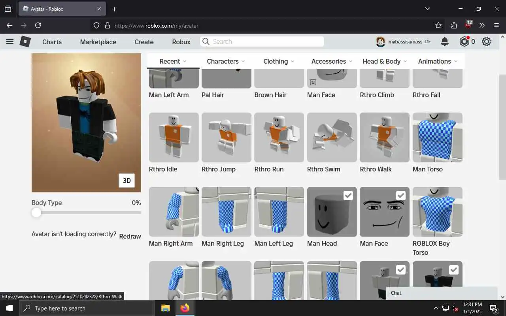506x316 pixels.
Task: Open the mybassisamass profile link
Action: [x=405, y=41]
